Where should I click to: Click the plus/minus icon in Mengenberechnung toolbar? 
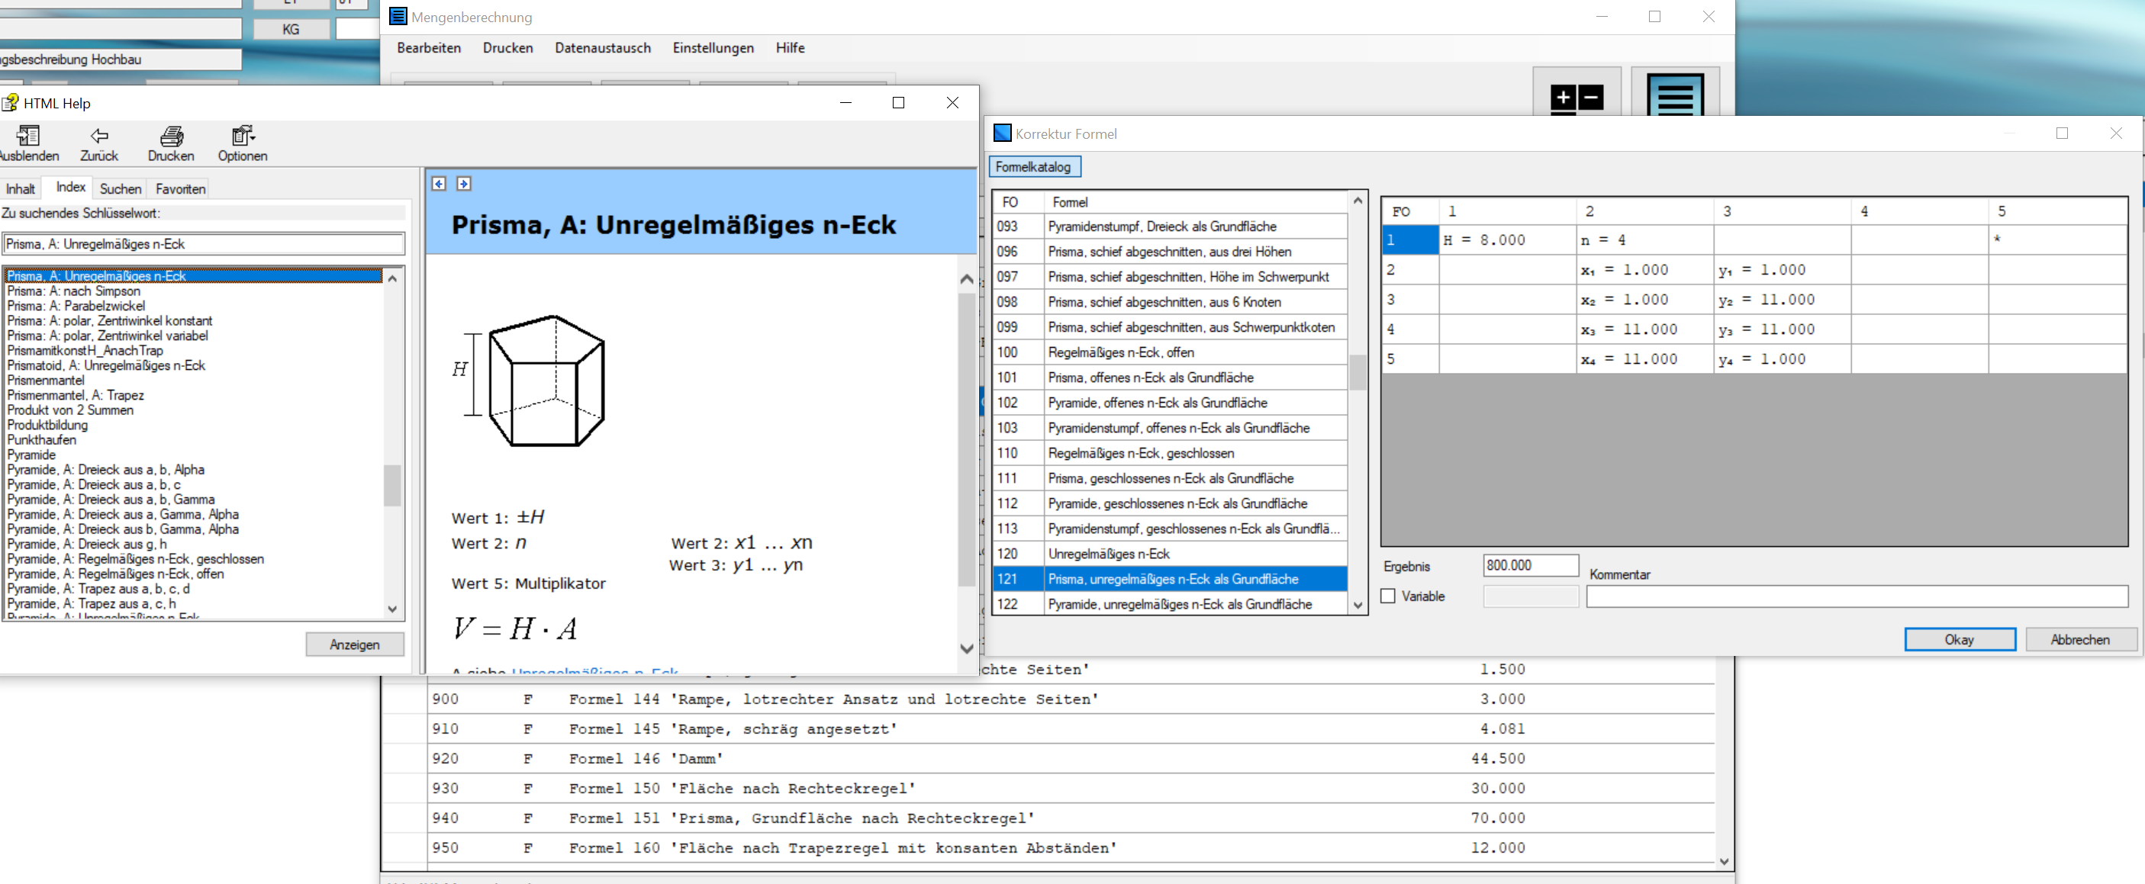1577,98
